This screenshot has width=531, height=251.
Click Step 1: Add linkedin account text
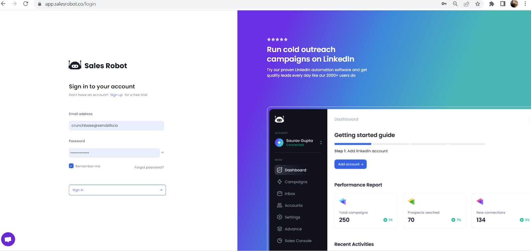click(361, 151)
